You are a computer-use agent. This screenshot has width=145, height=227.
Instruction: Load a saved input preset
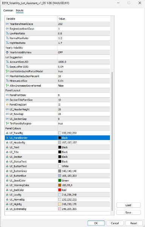tap(128, 205)
